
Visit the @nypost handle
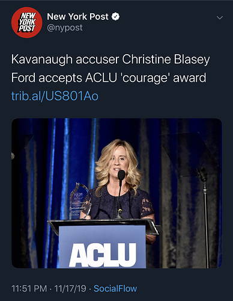tap(65, 28)
